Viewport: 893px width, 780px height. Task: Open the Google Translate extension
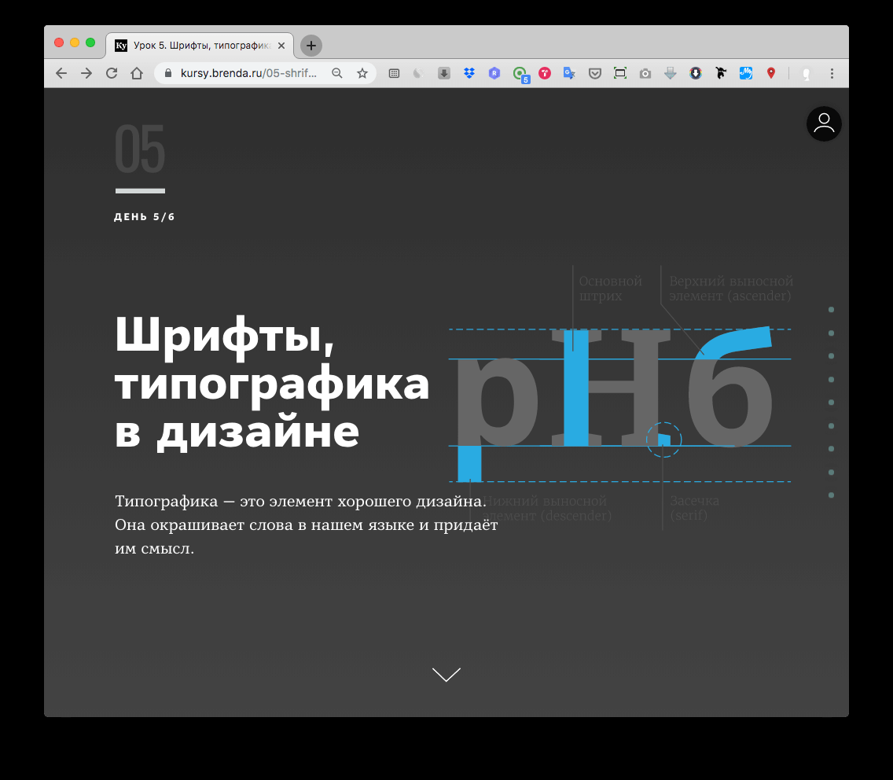569,73
